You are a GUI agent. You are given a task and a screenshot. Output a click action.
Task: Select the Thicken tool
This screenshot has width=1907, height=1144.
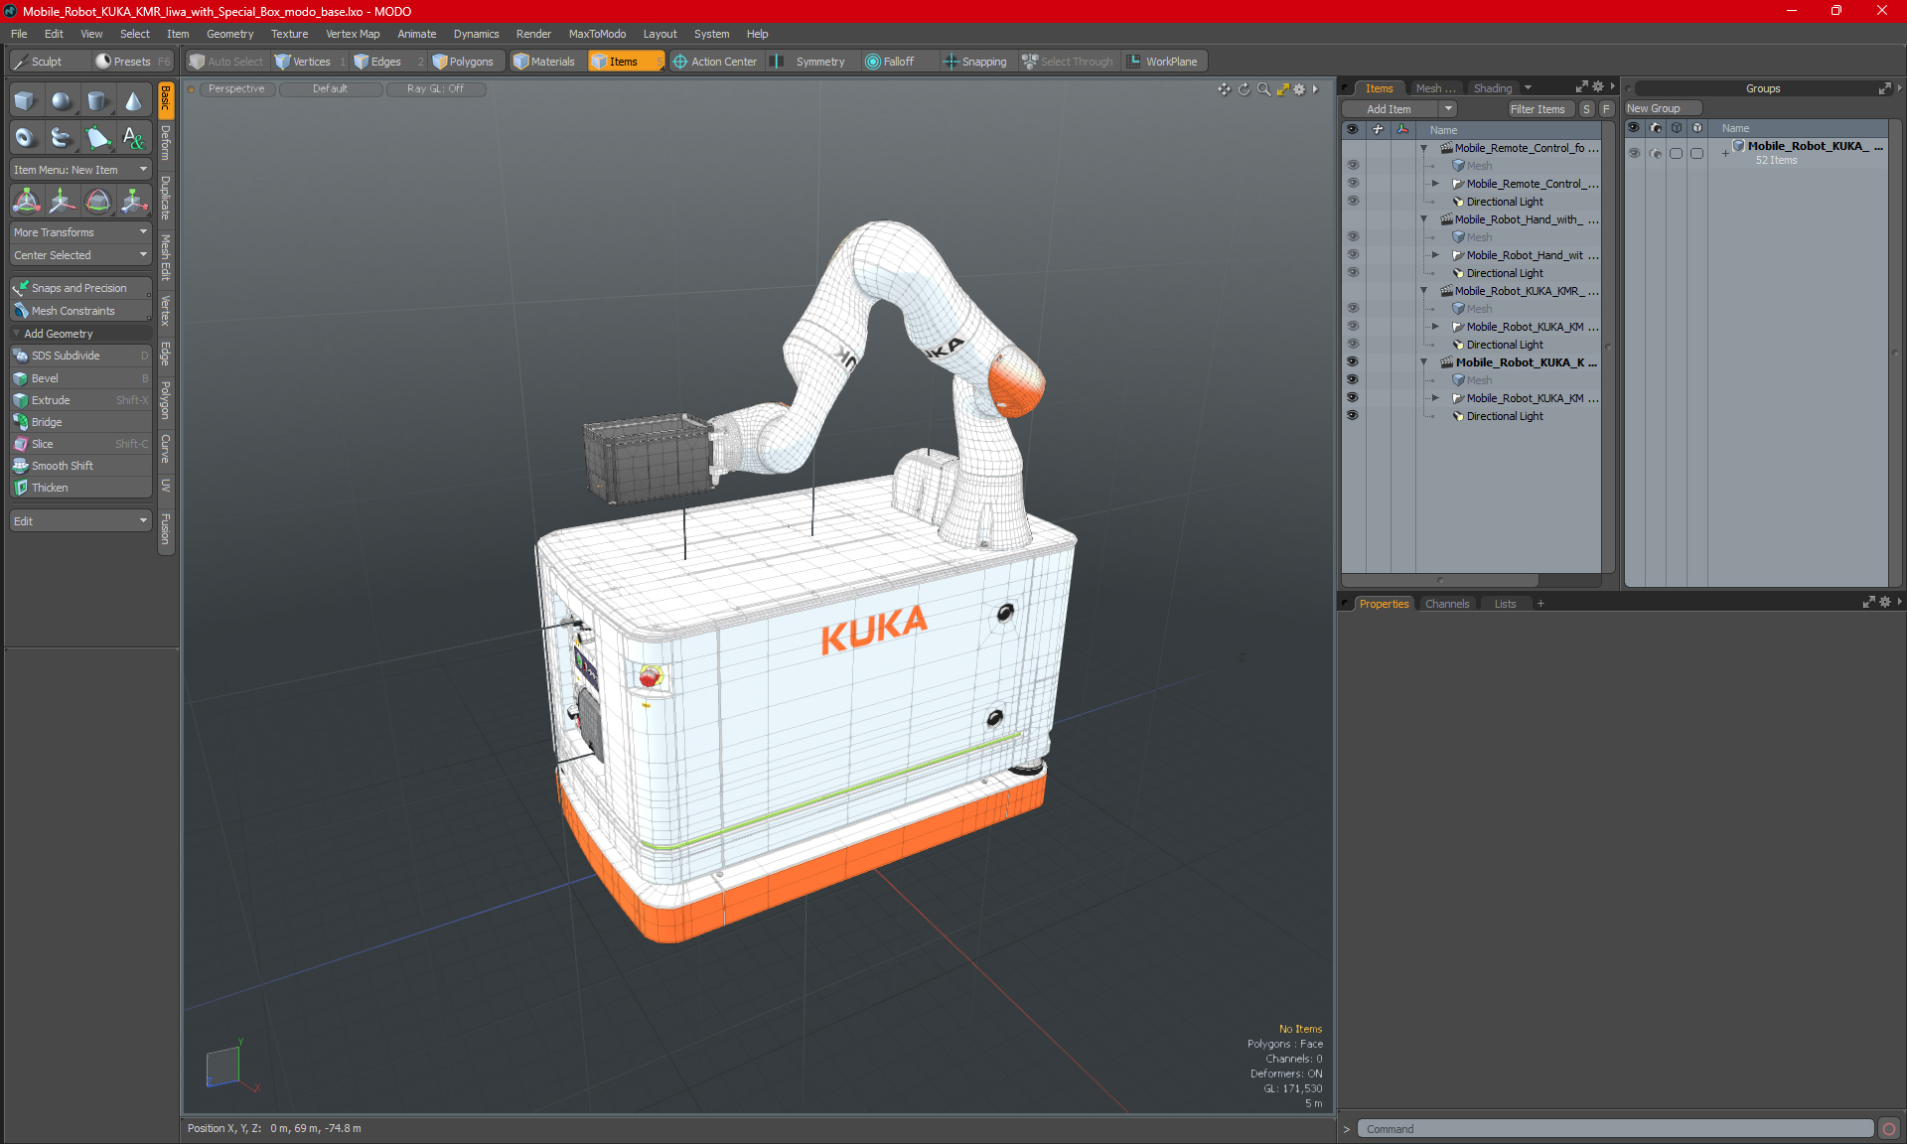51,487
